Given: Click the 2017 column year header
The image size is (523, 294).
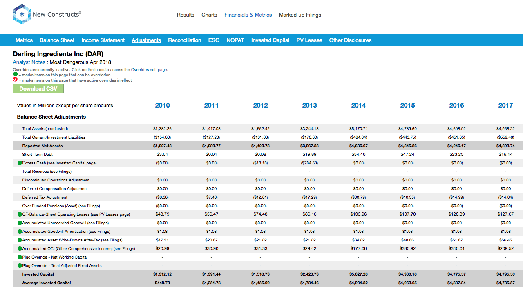Looking at the screenshot, I should tap(505, 105).
